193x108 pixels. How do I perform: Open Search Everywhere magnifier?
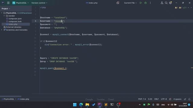(x=166, y=3)
